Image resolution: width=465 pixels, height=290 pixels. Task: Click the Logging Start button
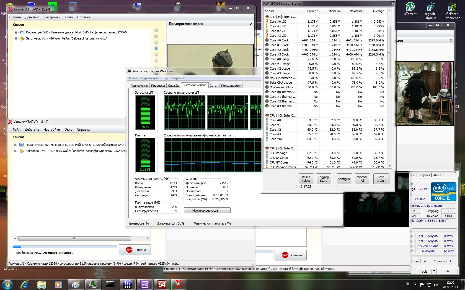pyautogui.click(x=323, y=179)
